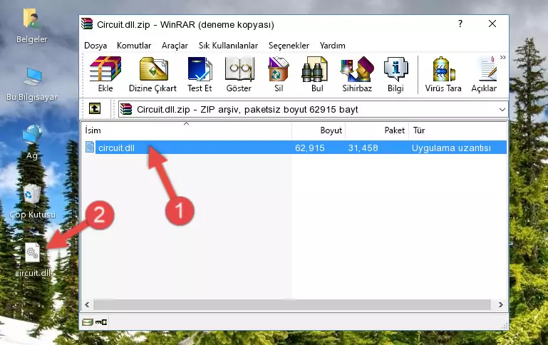Select the circuit.dll file row
The image size is (548, 345).
pos(296,148)
